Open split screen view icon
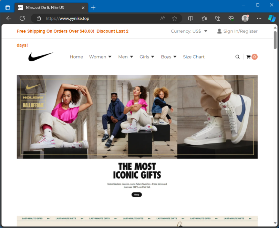The image size is (279, 228). [190, 18]
